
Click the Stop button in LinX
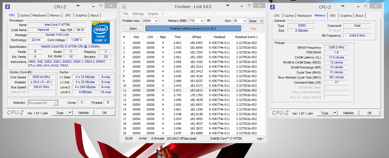coord(253,29)
